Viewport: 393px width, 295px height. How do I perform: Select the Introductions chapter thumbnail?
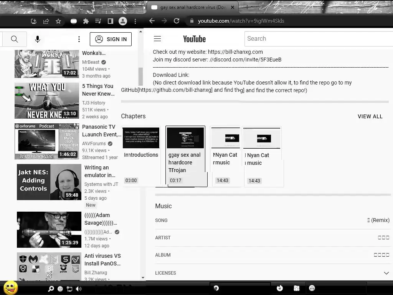coord(141,138)
